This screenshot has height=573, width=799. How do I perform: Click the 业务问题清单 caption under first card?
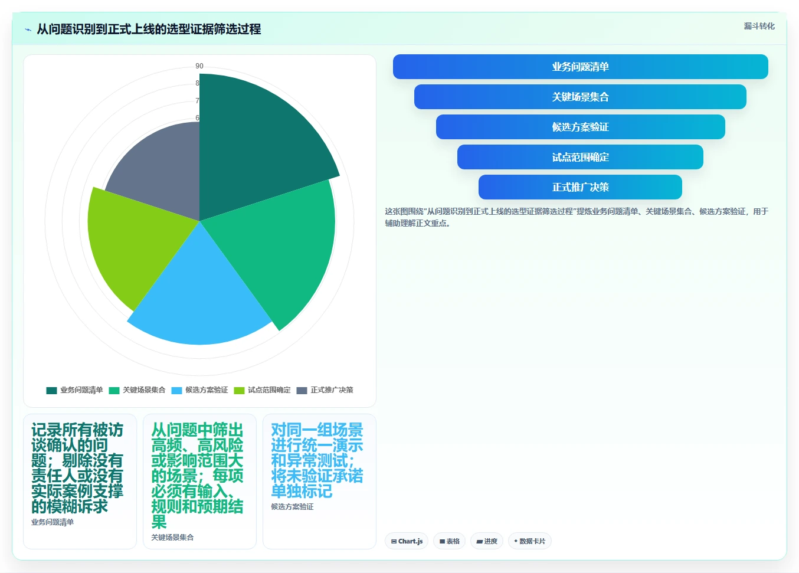tap(53, 522)
